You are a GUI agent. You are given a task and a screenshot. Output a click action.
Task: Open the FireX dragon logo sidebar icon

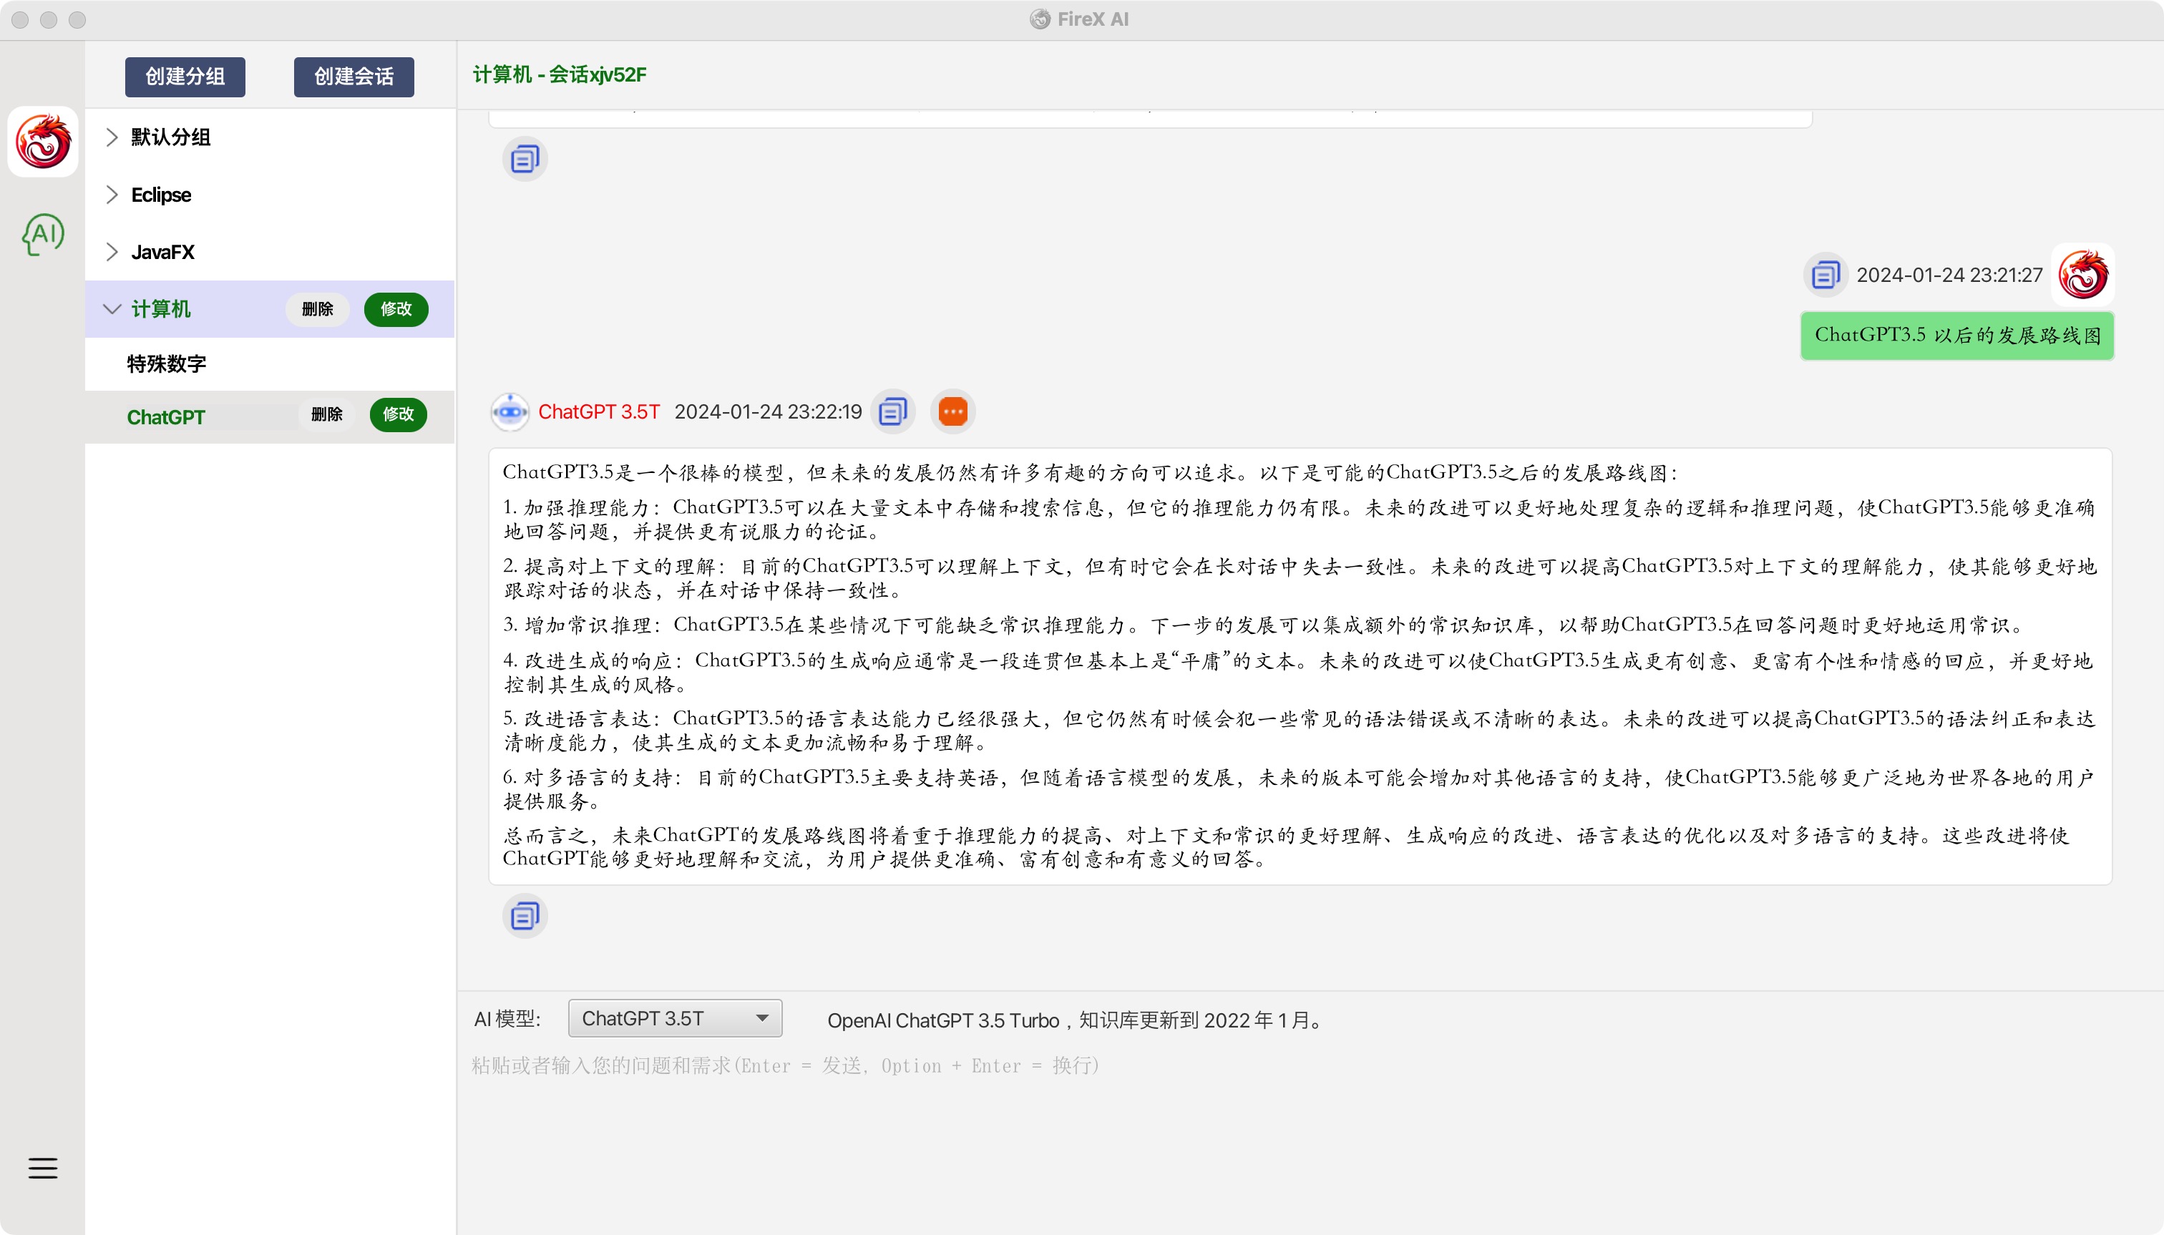43,142
